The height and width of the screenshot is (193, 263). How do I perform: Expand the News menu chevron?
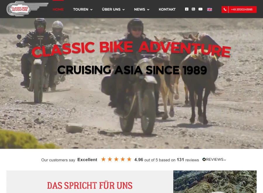[148, 10]
